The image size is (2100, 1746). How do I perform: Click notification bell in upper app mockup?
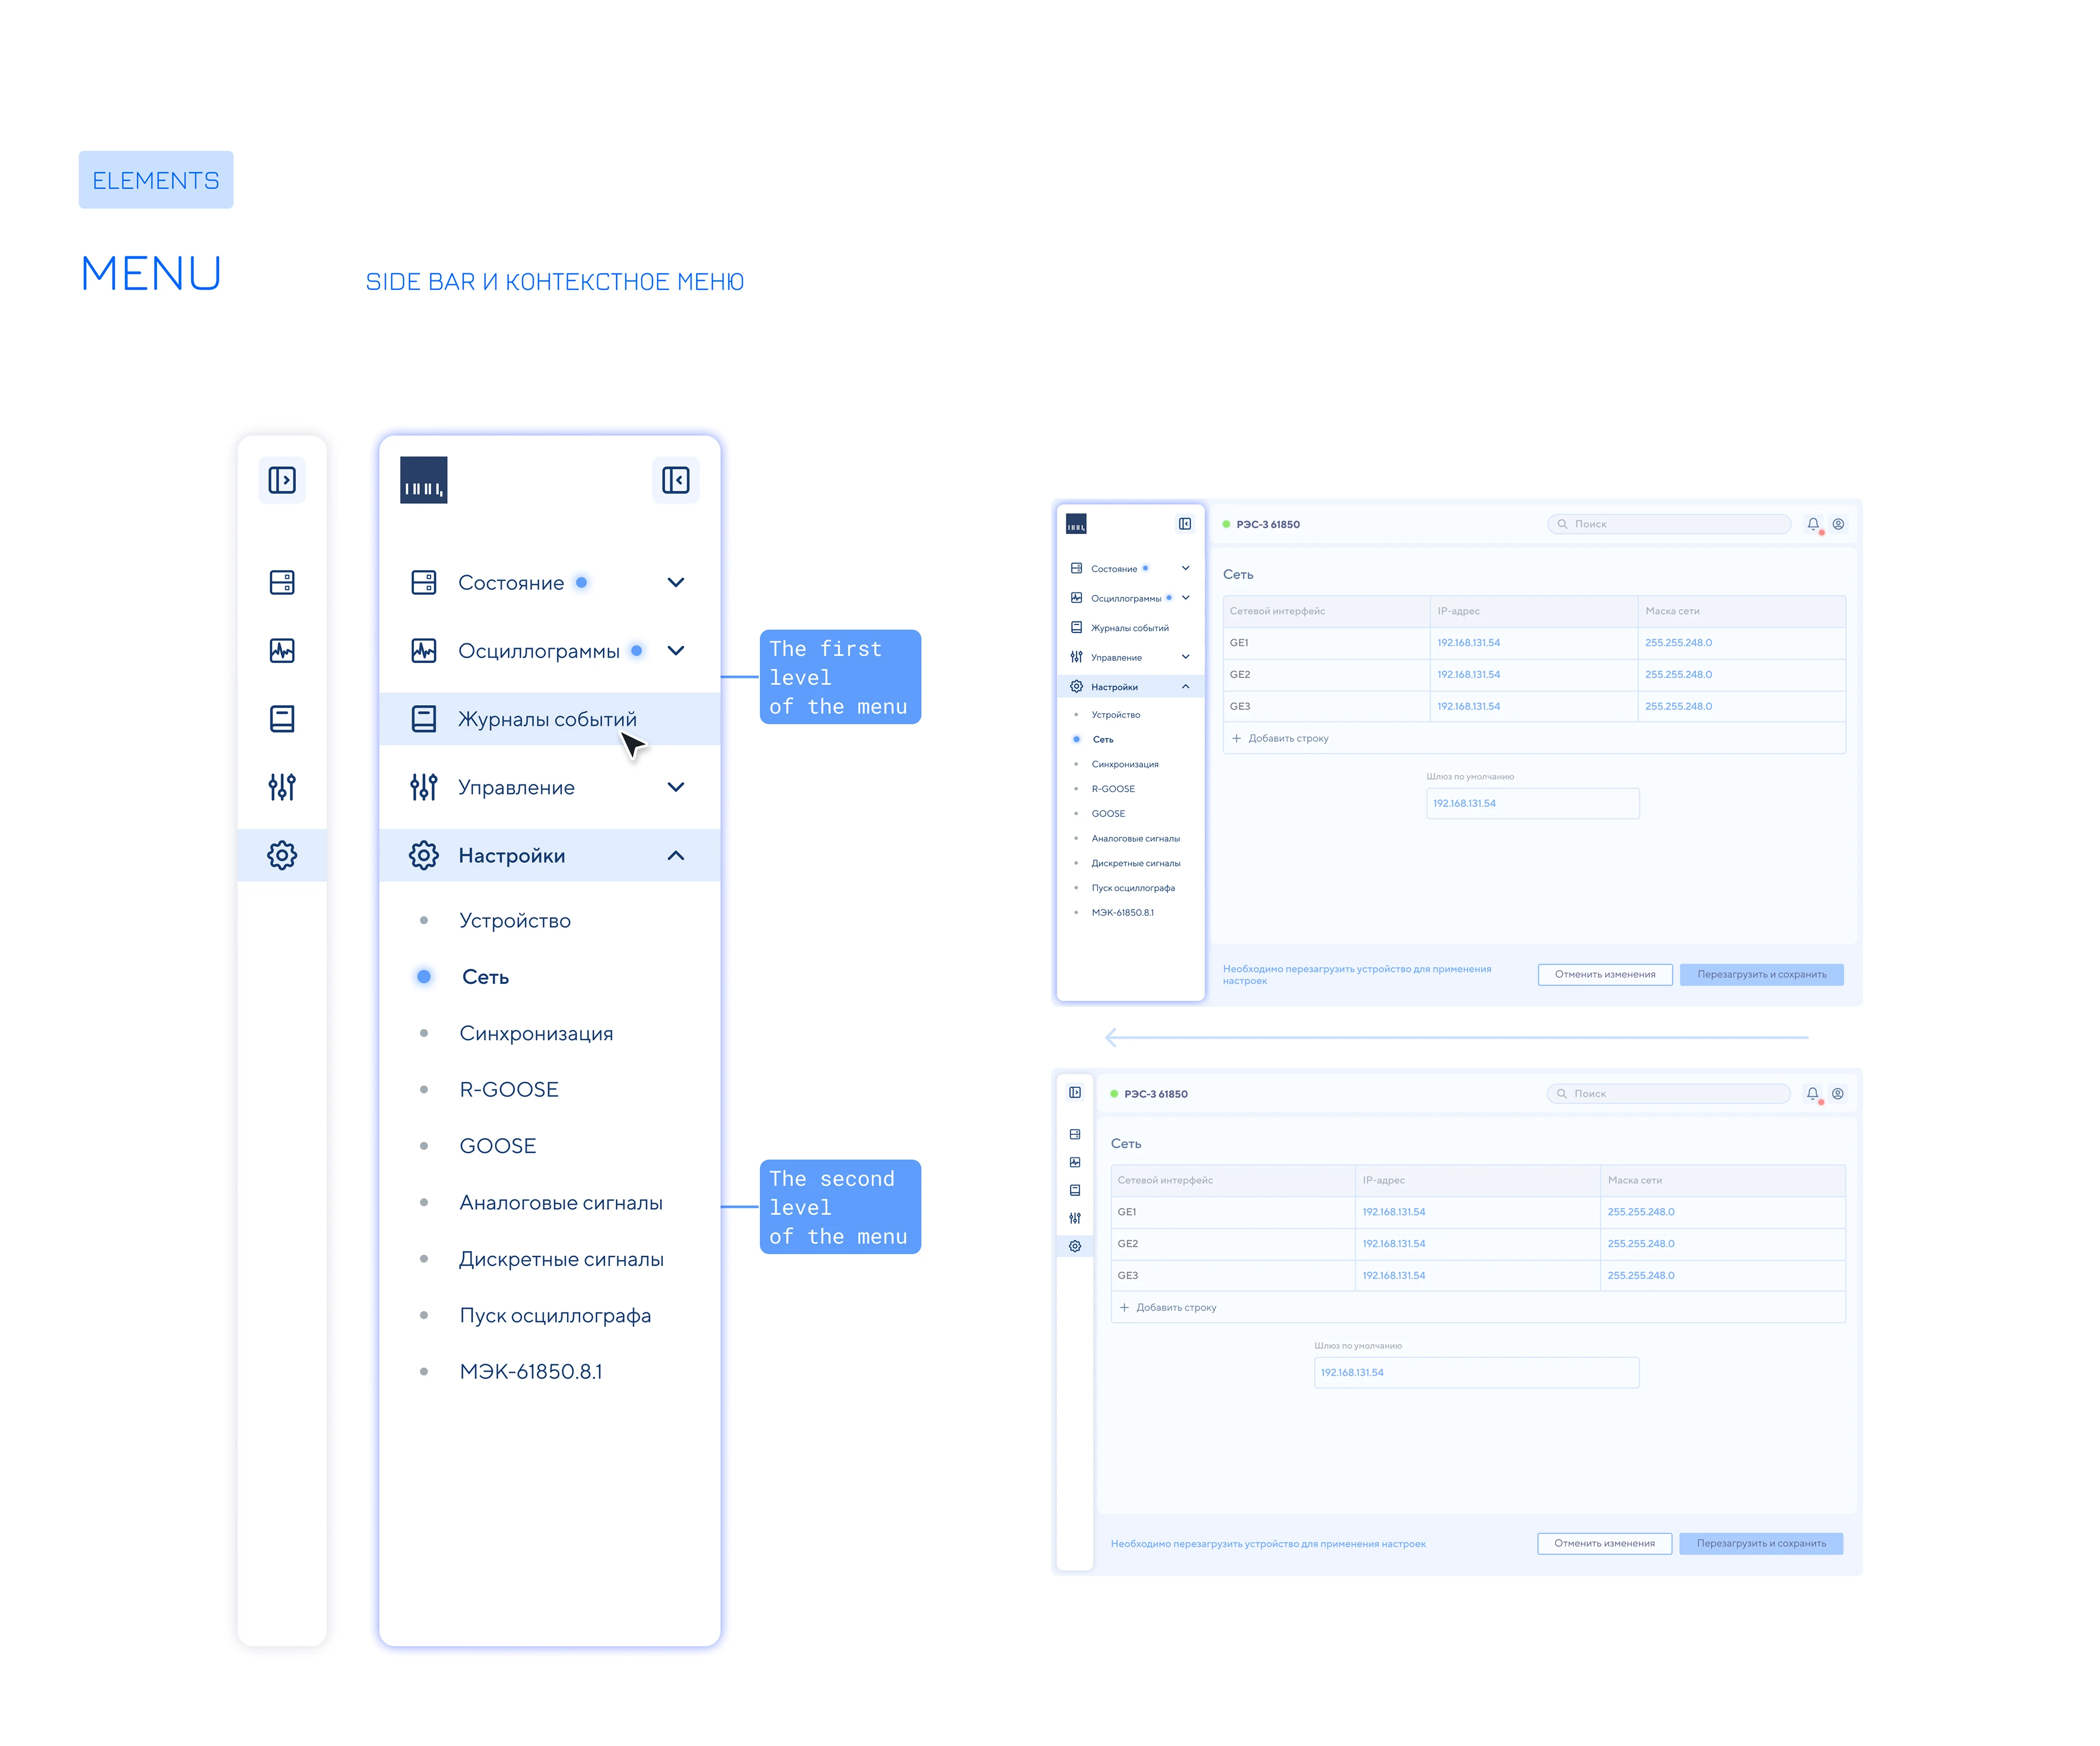(x=1813, y=524)
